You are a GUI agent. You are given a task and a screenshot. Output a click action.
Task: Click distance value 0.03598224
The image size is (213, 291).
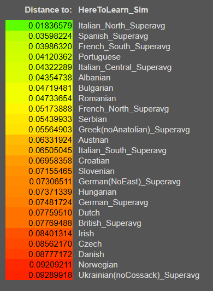coord(50,36)
